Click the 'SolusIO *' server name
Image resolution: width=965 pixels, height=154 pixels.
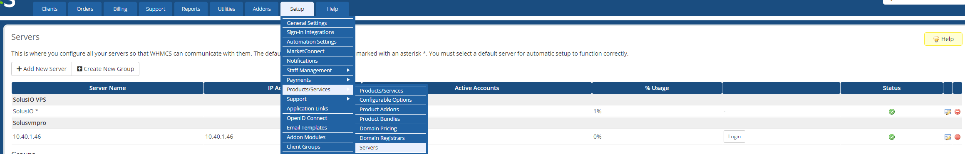pos(25,111)
